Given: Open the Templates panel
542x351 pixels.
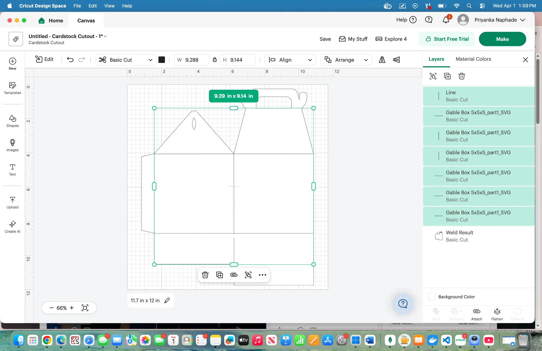Looking at the screenshot, I should coord(12,88).
